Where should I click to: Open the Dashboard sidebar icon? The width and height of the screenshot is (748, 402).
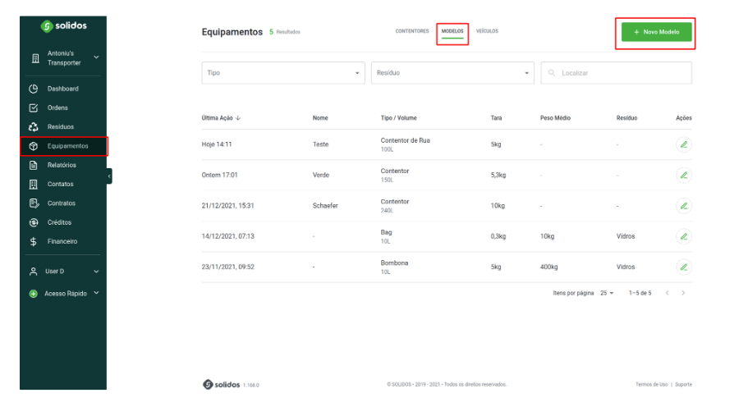tap(34, 89)
